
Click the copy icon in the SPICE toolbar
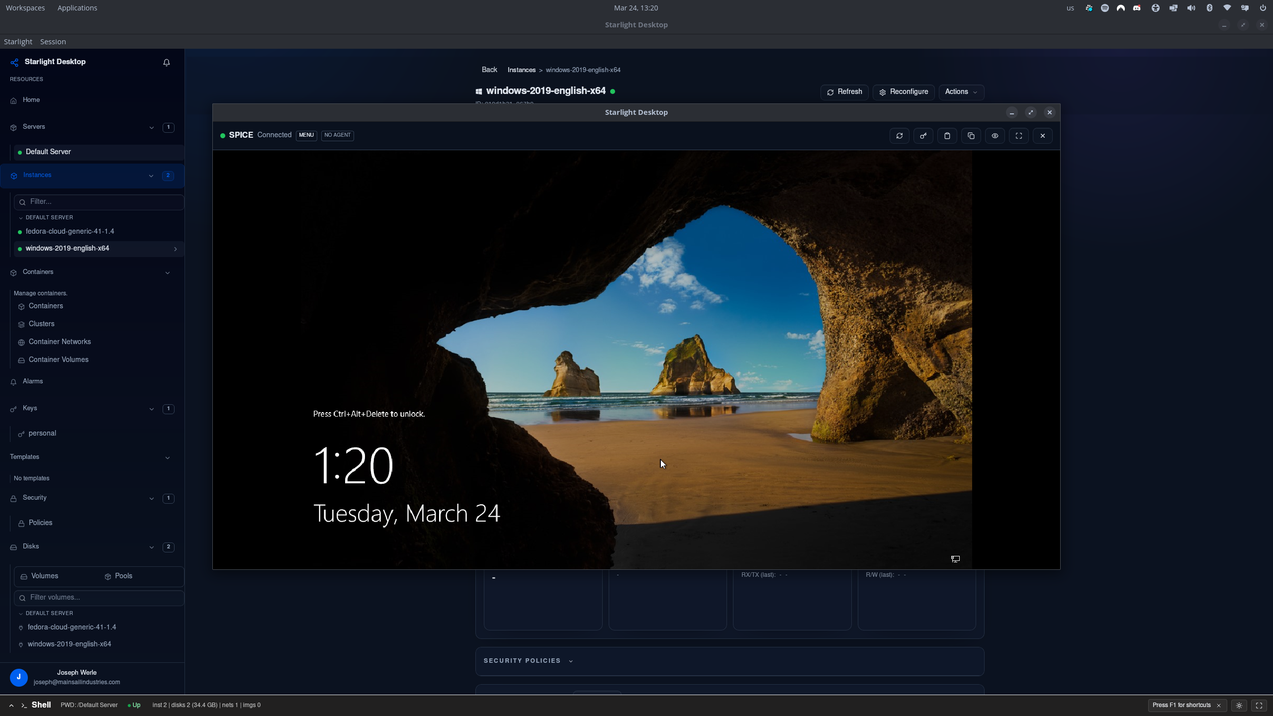pos(971,136)
